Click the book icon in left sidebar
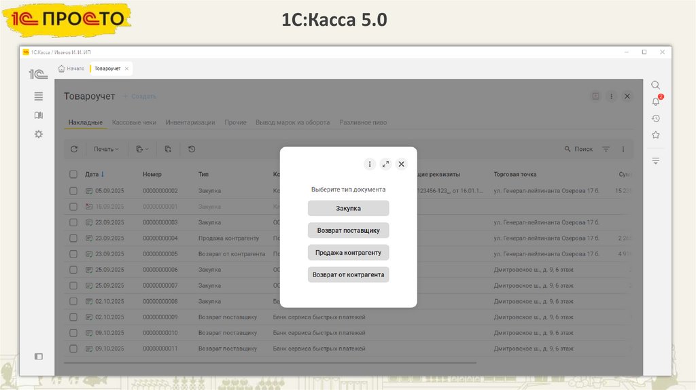This screenshot has width=696, height=390. click(39, 116)
